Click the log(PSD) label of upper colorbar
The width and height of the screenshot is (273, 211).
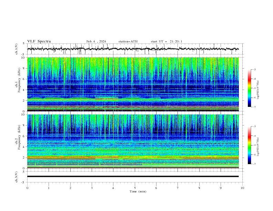(258, 90)
